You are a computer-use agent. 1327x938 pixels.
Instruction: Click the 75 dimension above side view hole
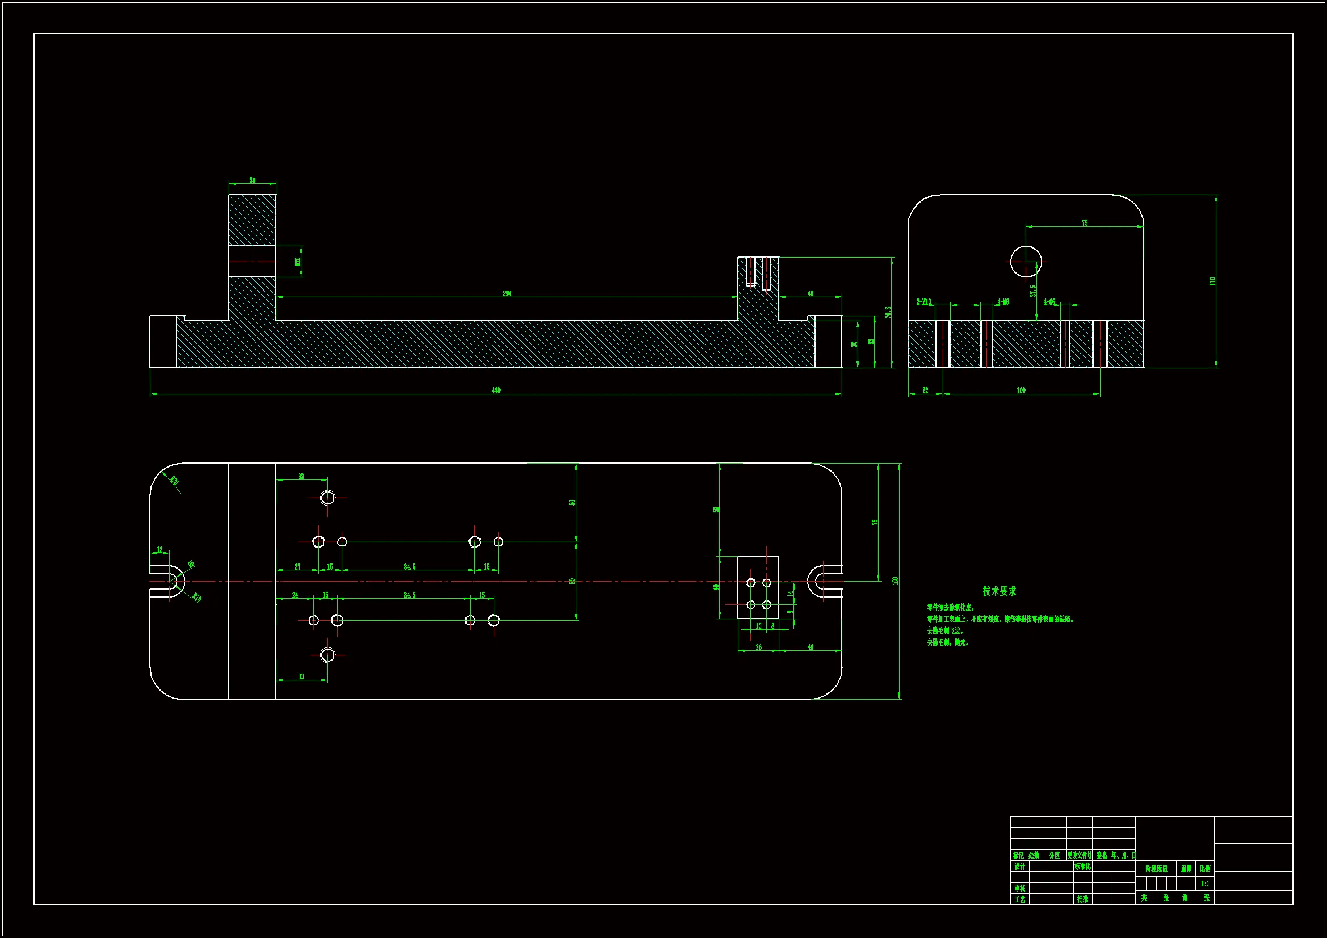tap(1084, 222)
